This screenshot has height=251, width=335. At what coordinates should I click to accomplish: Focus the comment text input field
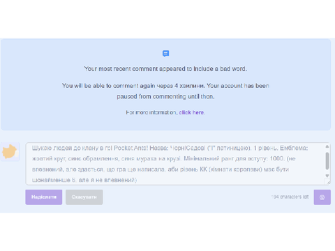point(175,164)
